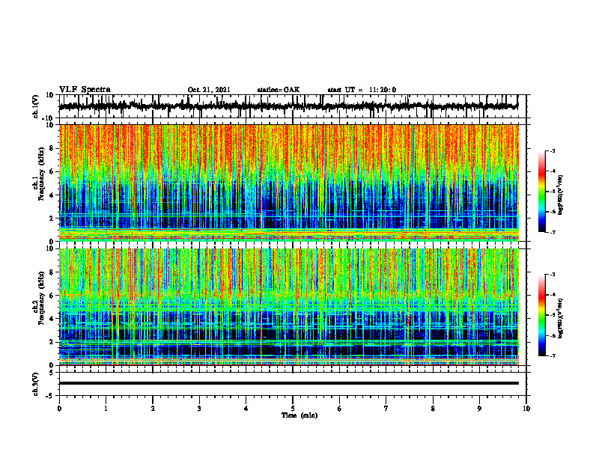Click time axis tick label "9"
Image resolution: width=593 pixels, height=458 pixels.
(x=479, y=409)
